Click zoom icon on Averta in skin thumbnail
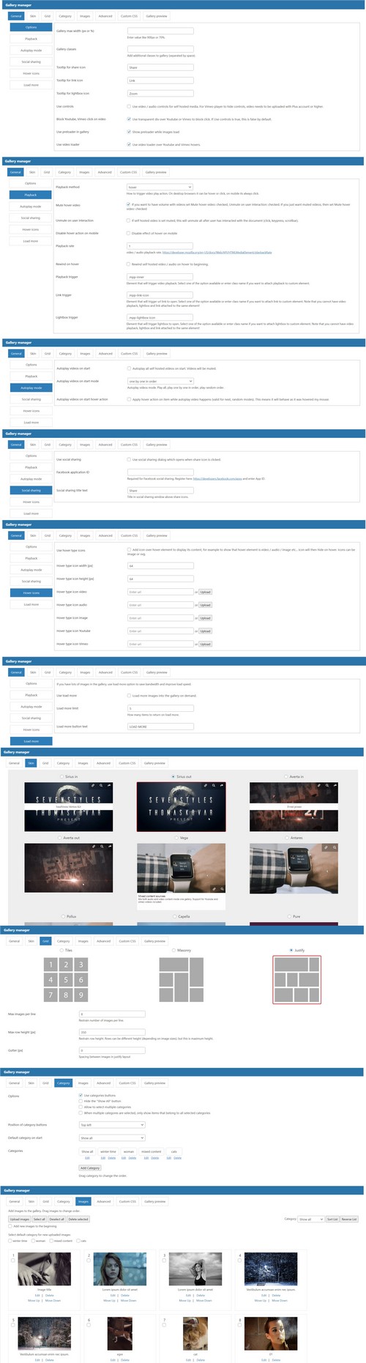 click(326, 785)
